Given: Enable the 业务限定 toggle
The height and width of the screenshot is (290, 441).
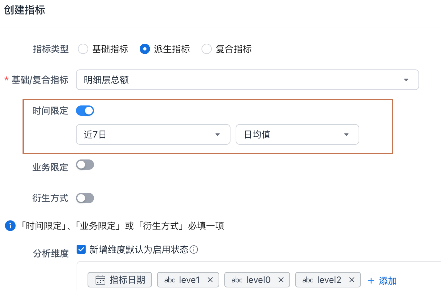Looking at the screenshot, I should [85, 165].
